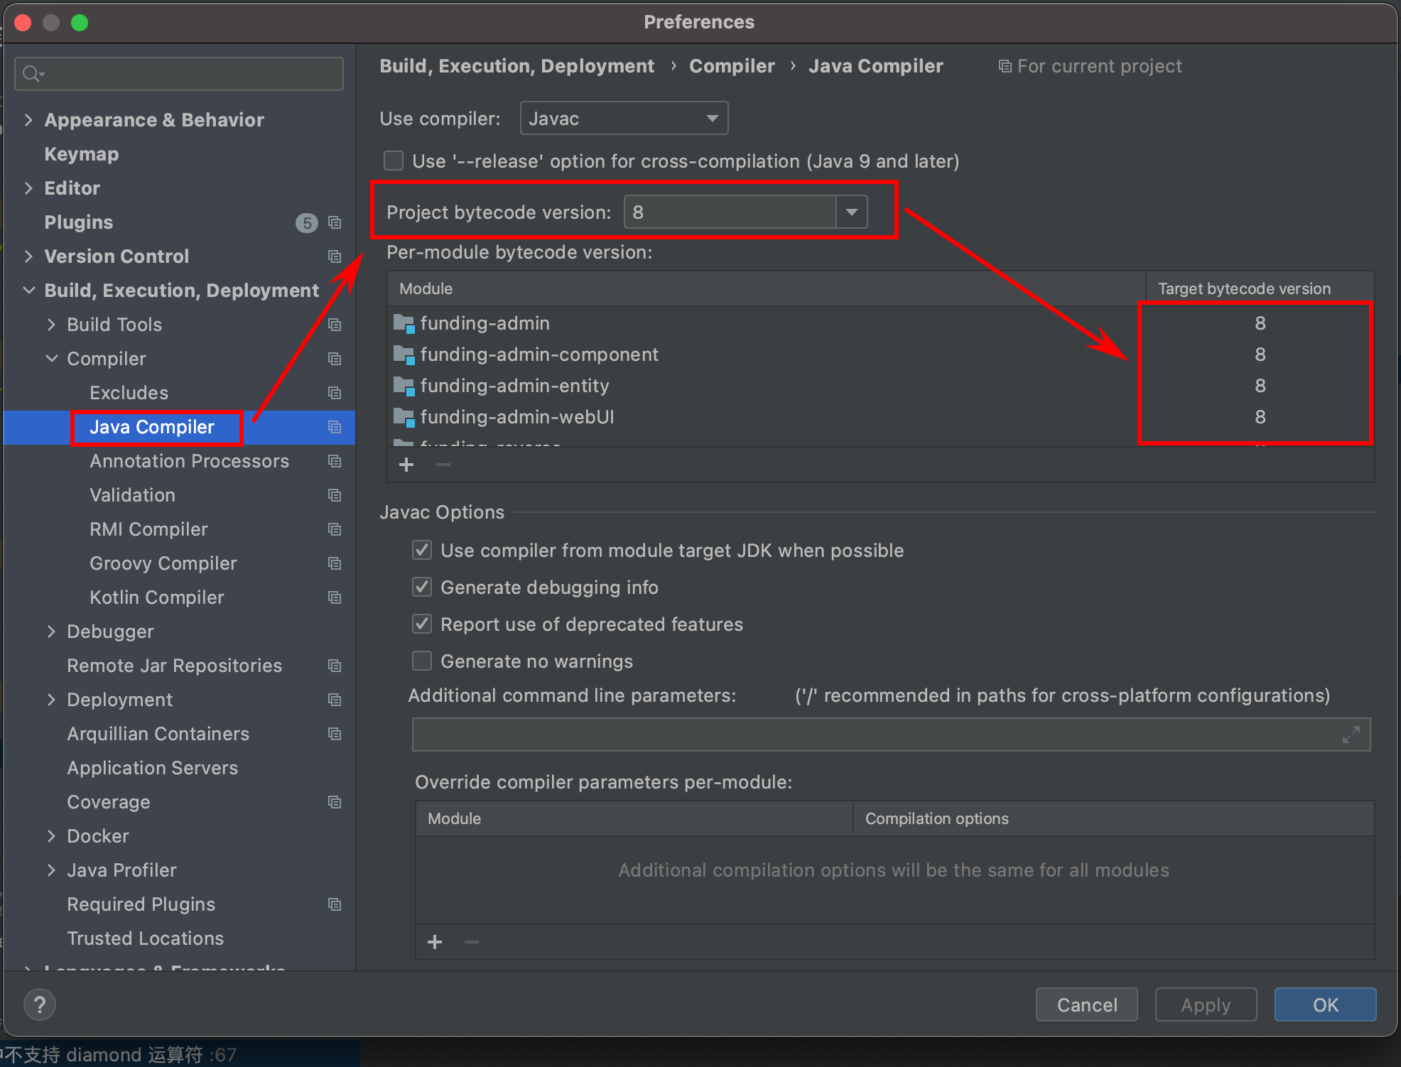Toggle Generate debugging info checkbox

[422, 587]
